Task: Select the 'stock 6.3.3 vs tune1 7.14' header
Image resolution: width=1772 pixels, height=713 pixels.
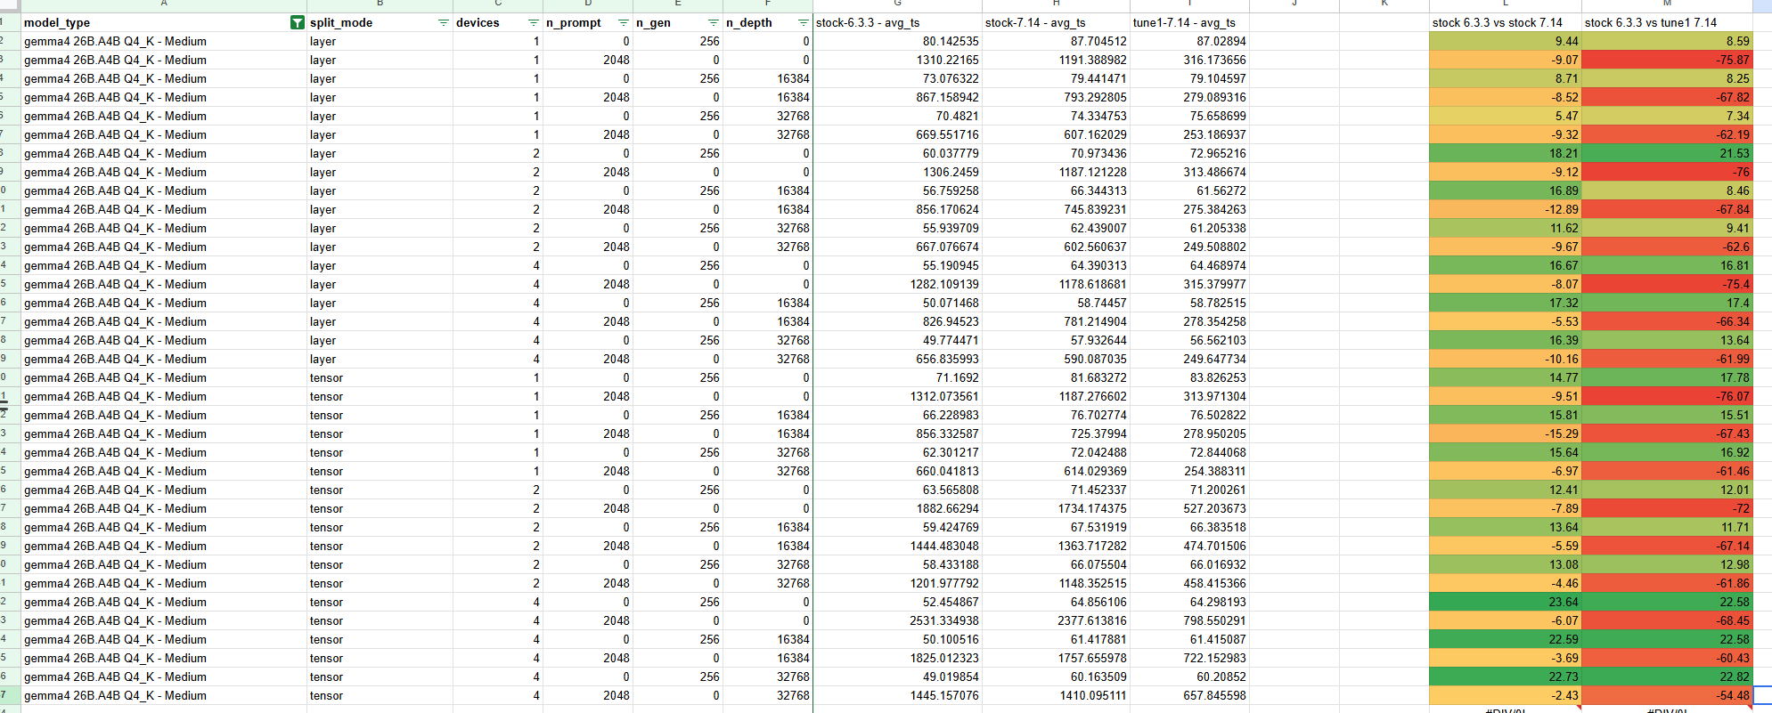Action: pyautogui.click(x=1667, y=22)
